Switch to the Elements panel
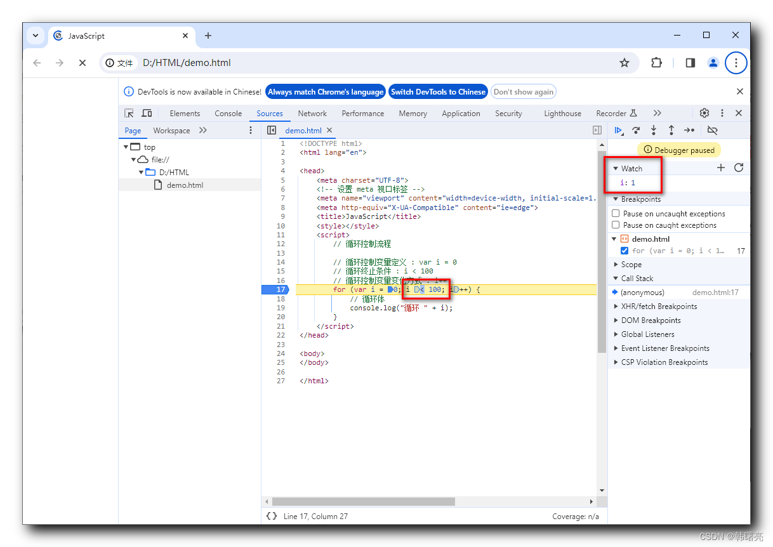The height and width of the screenshot is (547, 773). tap(185, 114)
